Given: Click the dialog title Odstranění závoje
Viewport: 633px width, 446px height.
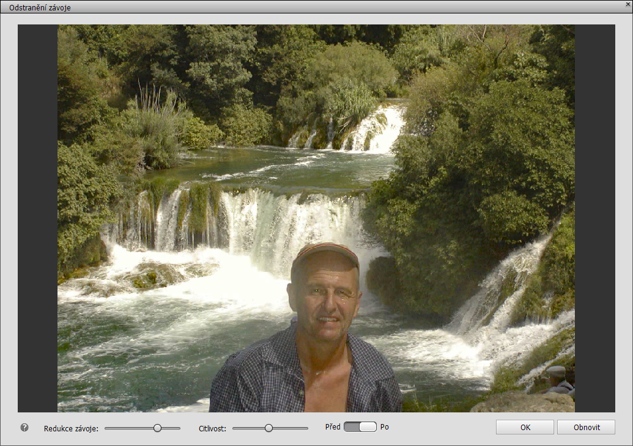Looking at the screenshot, I should [40, 7].
